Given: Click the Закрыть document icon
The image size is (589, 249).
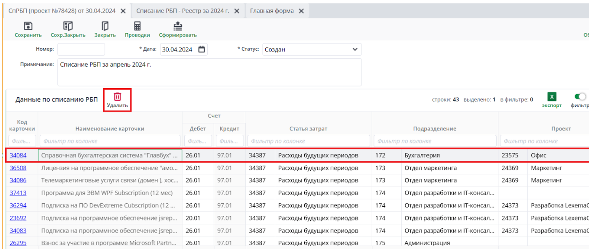Looking at the screenshot, I should coord(105,26).
